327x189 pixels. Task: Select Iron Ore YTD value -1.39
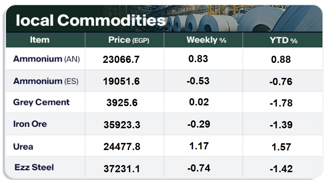281,125
